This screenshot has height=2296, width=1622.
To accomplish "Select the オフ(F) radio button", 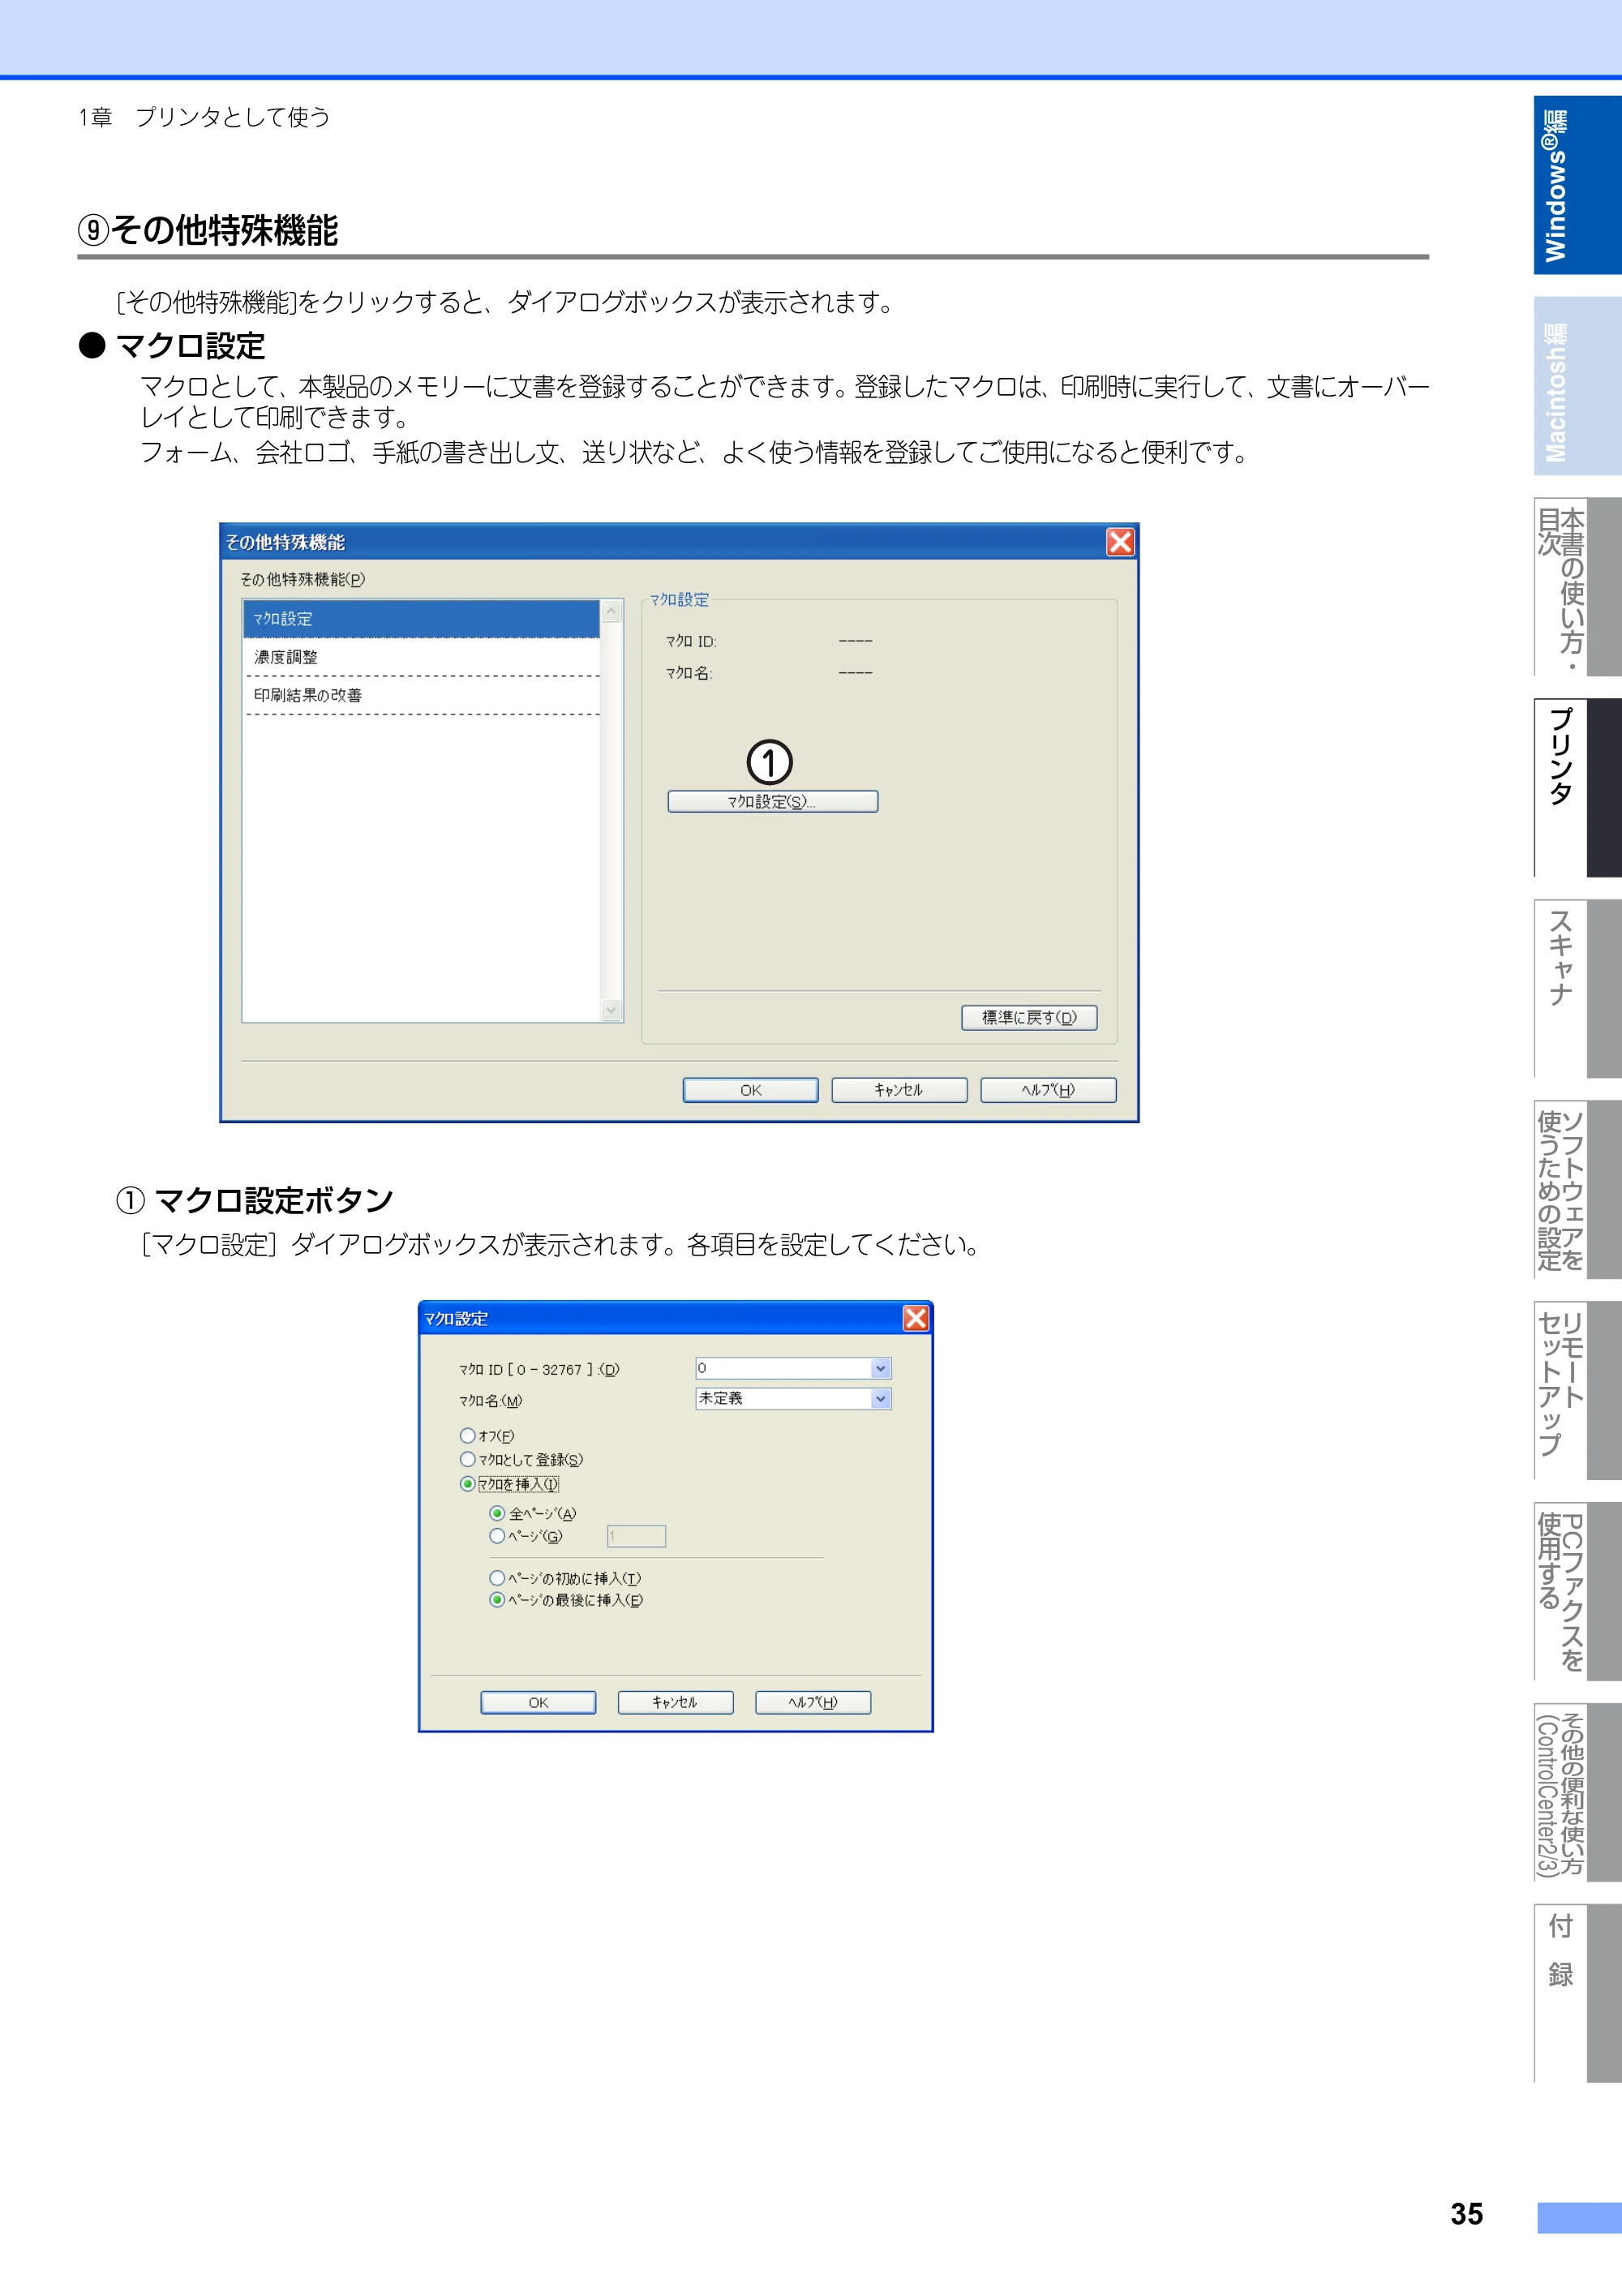I will [467, 1436].
